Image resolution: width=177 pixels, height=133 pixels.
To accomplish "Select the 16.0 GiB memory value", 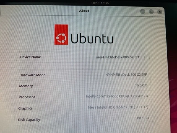I will point(141,85).
